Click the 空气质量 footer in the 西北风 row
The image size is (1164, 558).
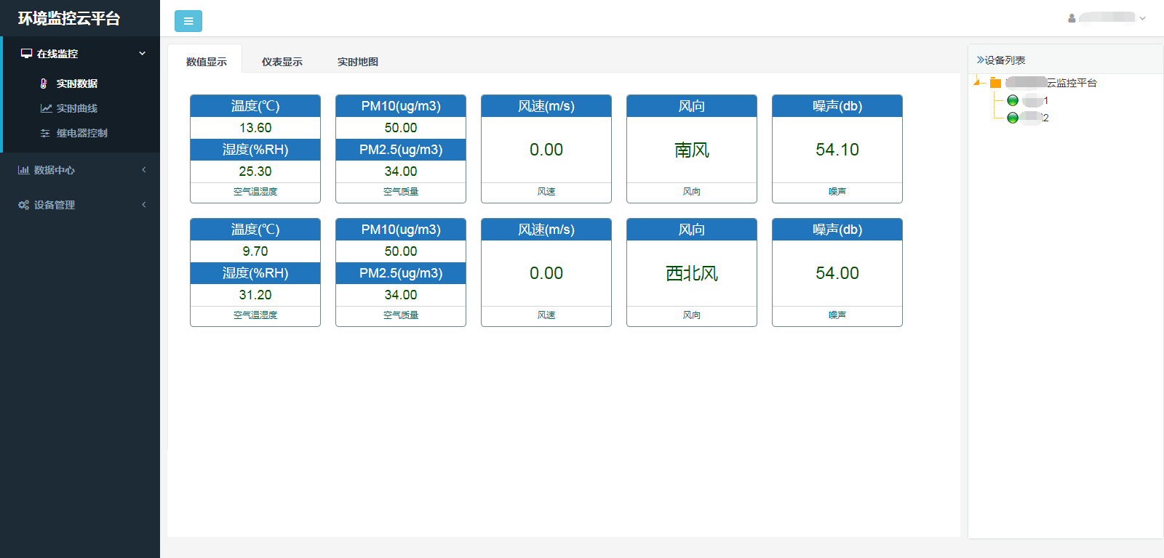coord(401,315)
